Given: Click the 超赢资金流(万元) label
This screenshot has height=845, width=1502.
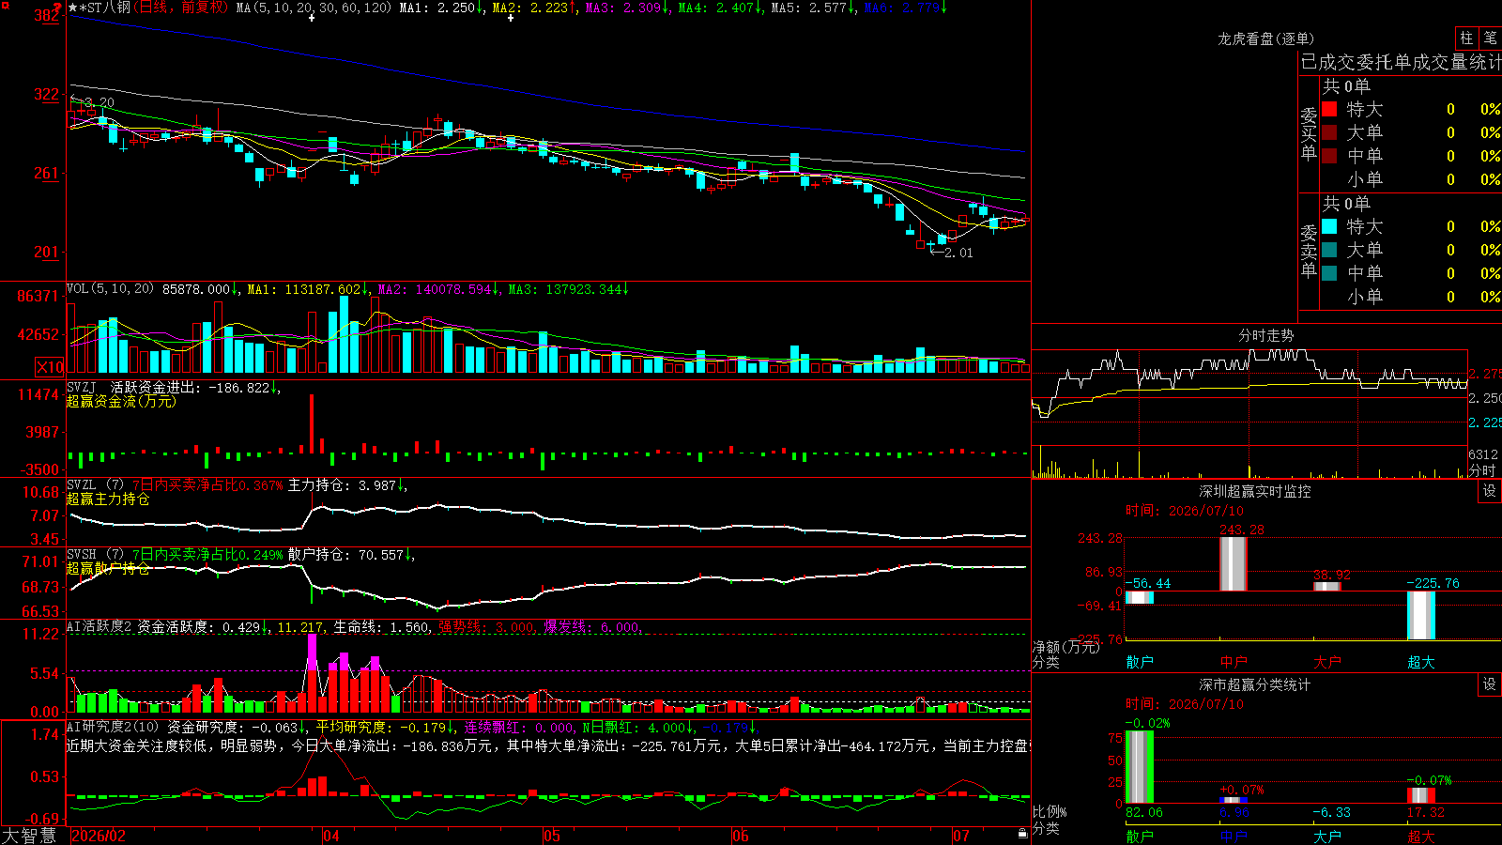Looking at the screenshot, I should (x=121, y=401).
